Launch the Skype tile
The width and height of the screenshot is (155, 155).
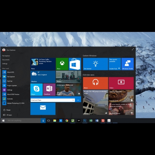(x=37, y=90)
